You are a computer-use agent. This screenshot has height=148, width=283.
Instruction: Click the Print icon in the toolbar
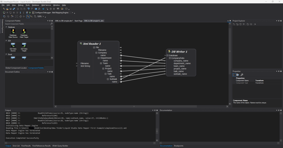(x=36, y=9)
